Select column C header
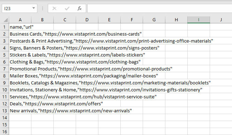The image size is (232, 135). click(x=65, y=20)
